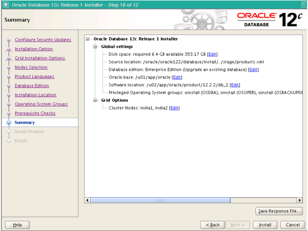Click the Configure Security Updates step bullet icon
308x231 pixels.
tap(9, 40)
